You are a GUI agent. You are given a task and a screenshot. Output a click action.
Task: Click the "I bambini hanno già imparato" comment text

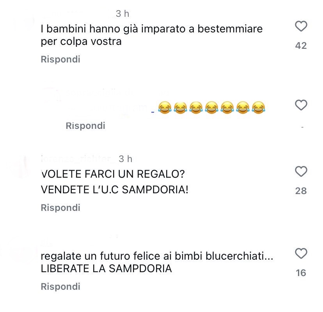pos(151,29)
